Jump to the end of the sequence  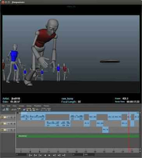64,155
